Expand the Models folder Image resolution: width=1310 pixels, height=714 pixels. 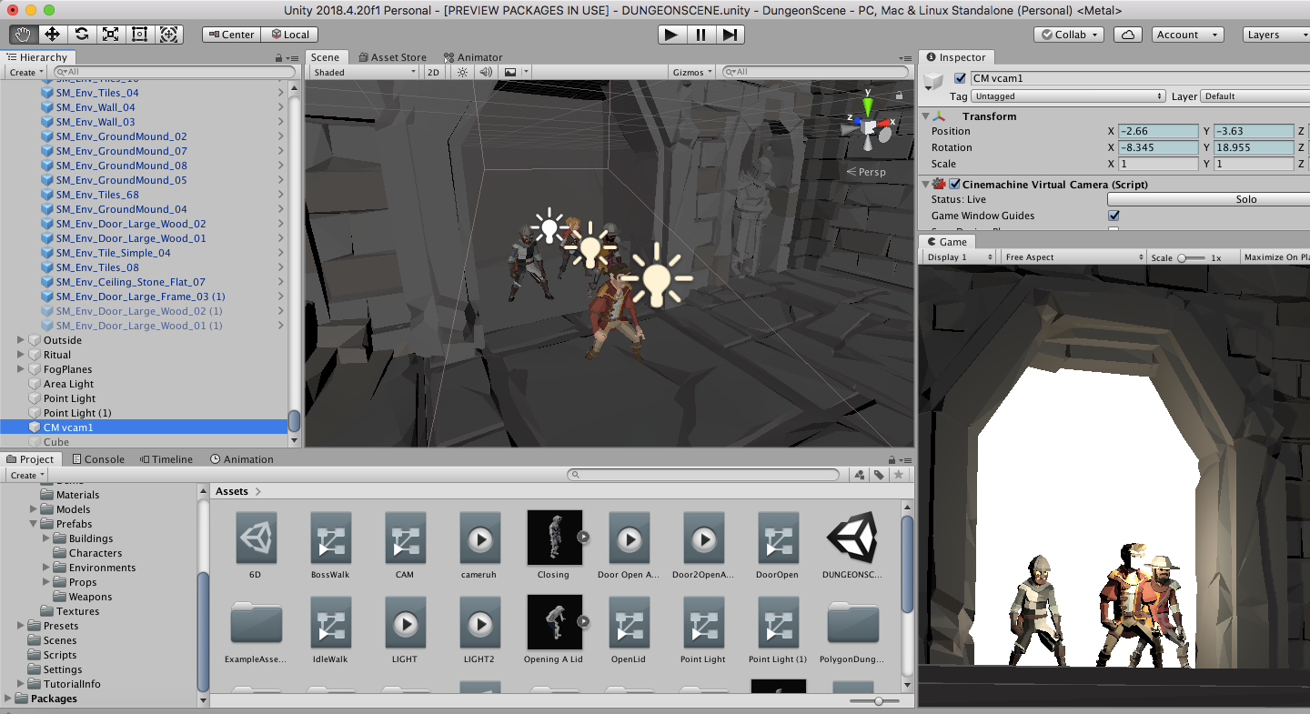pos(34,509)
